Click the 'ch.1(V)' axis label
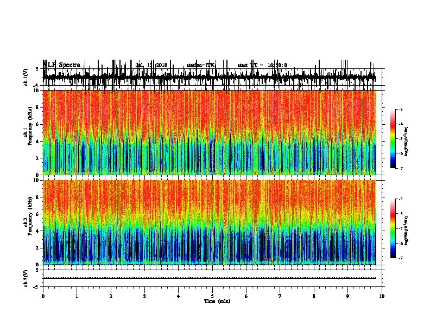The width and height of the screenshot is (430, 332). point(26,77)
